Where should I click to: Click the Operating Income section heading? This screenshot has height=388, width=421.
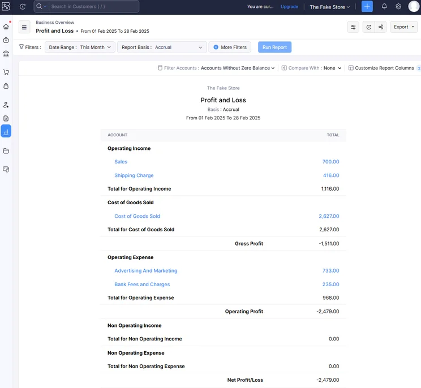tap(129, 148)
